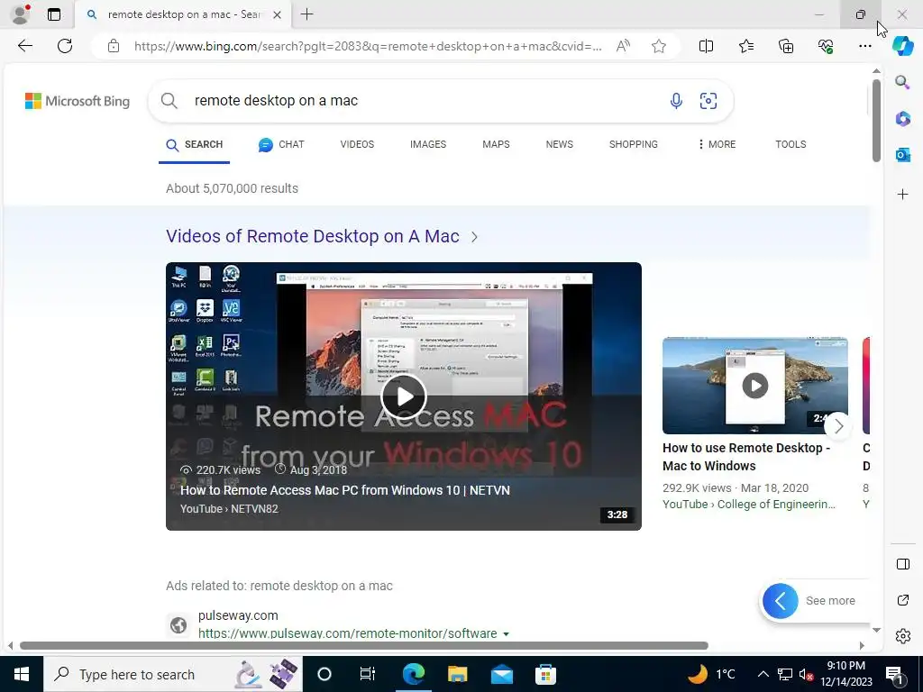Play the Remote Access MAC video

404,396
